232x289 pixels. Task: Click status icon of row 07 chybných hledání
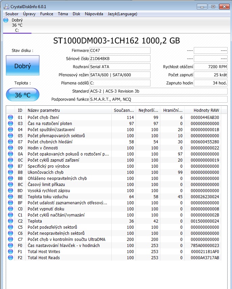pyautogui.click(x=10, y=142)
